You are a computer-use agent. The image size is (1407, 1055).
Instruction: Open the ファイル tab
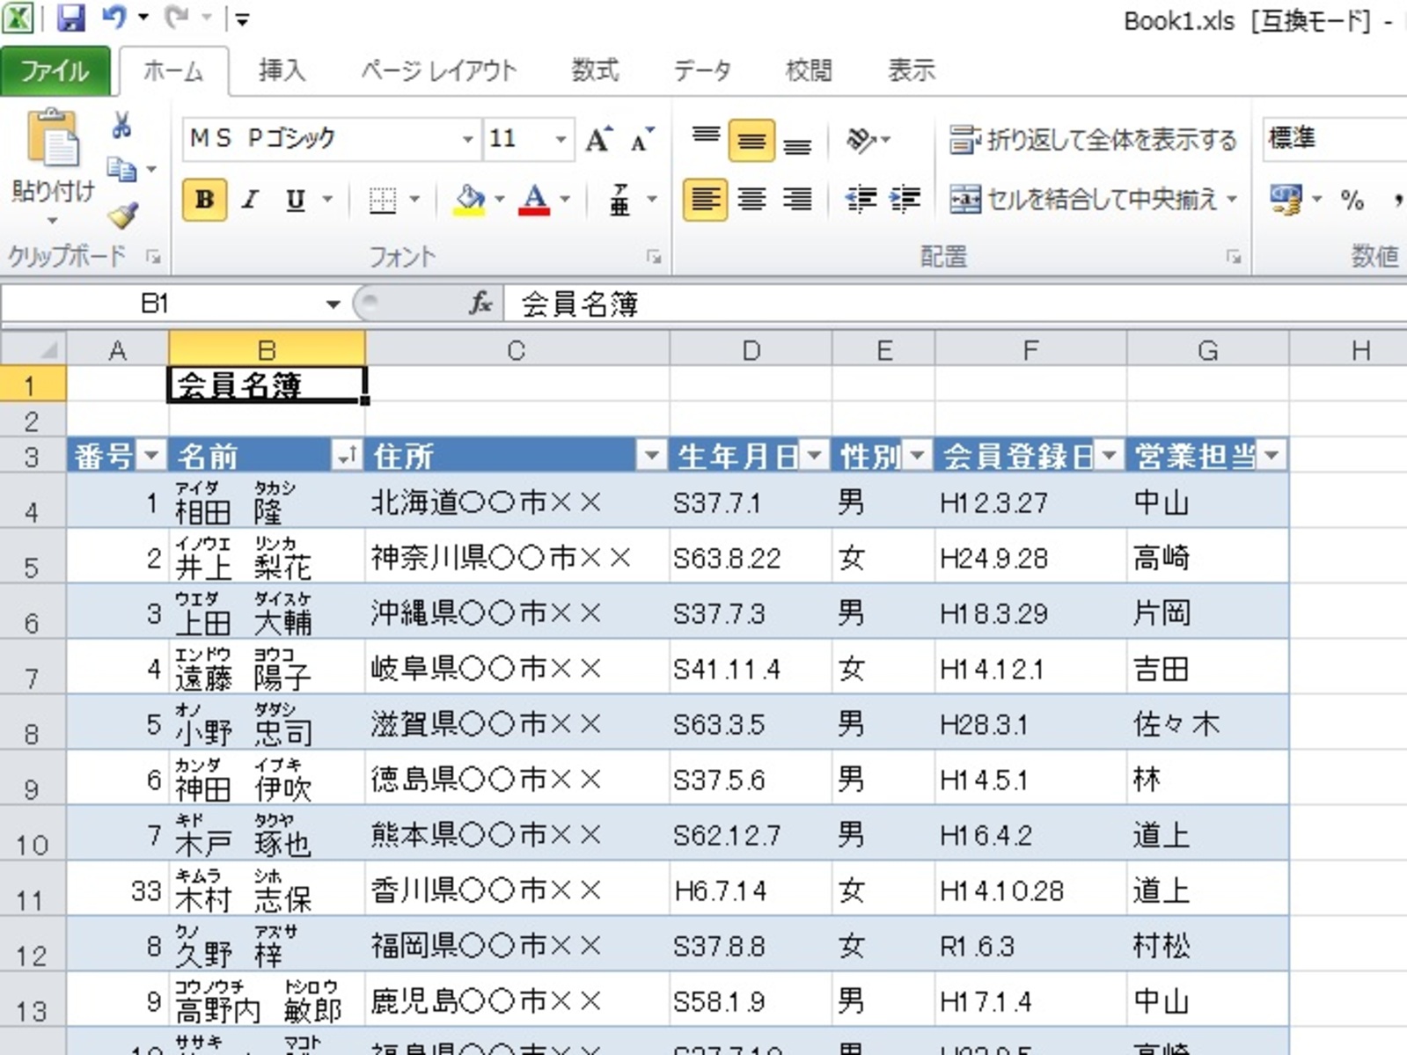55,70
